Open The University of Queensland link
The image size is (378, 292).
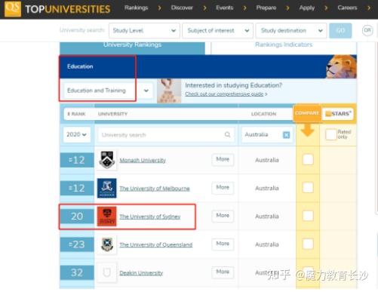156,244
